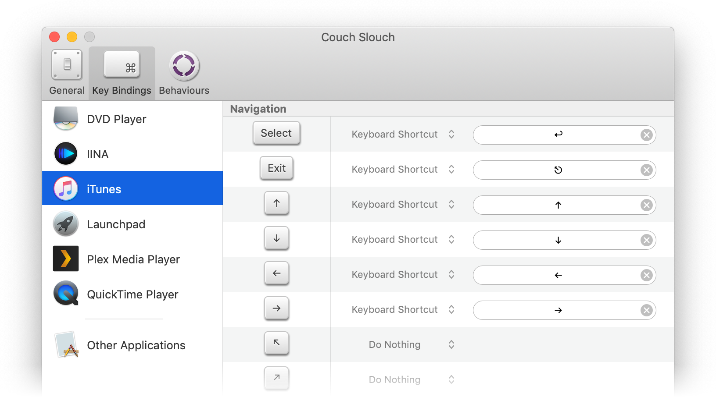Switch to the General tab
The height and width of the screenshot is (397, 716).
pos(67,73)
